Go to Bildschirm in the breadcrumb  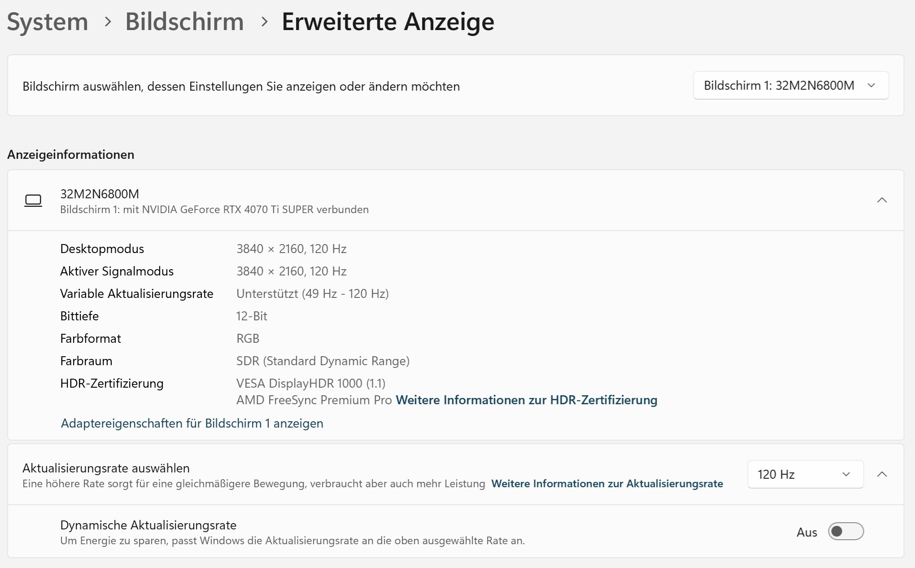click(x=184, y=22)
